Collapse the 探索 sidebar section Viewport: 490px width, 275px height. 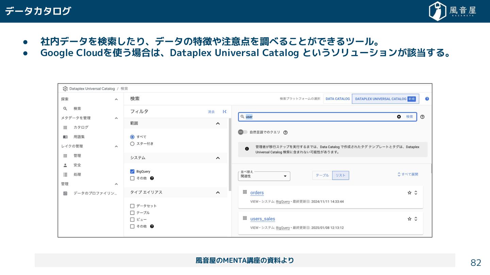coord(116,99)
